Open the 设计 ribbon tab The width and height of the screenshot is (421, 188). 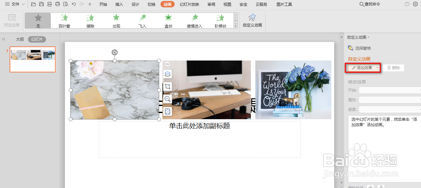click(135, 4)
